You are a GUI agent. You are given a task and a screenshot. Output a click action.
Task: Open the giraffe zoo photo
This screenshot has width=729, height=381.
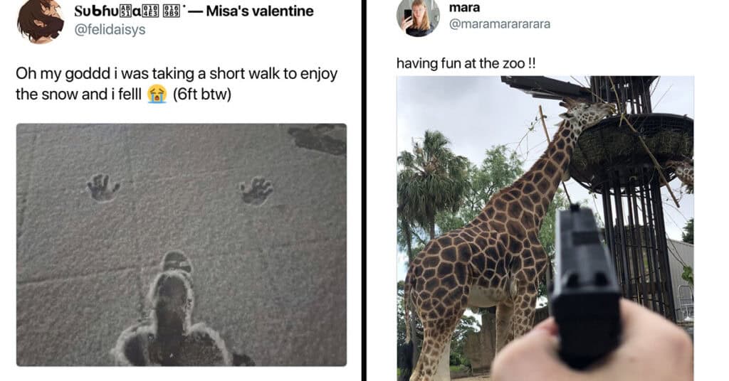tap(545, 228)
